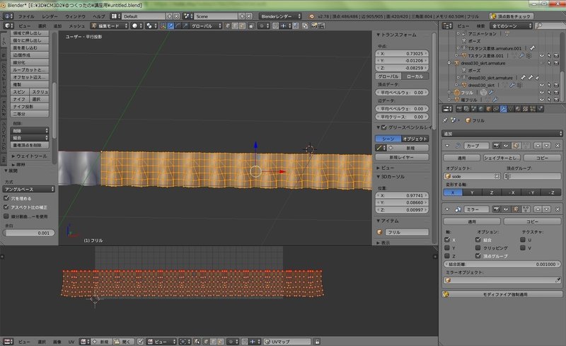Click the pin icon above フリル breadcrumb

[445, 120]
